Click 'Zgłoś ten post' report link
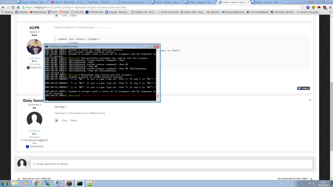Screen dimensions: 333x187 [104, 27]
